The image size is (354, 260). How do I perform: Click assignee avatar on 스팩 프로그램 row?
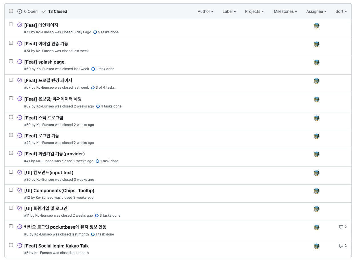[x=317, y=118]
